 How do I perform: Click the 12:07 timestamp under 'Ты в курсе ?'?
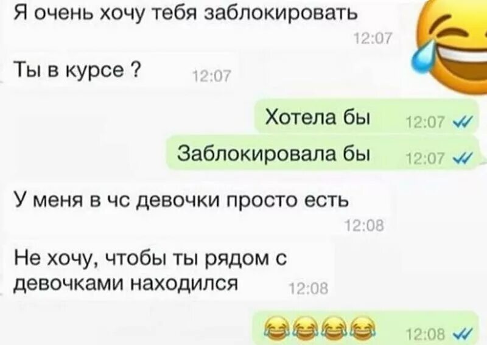click(x=212, y=76)
